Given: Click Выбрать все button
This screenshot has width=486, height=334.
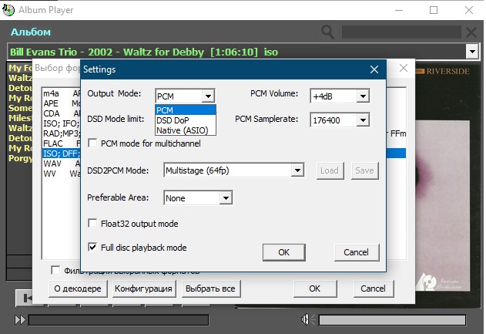Looking at the screenshot, I should tap(211, 288).
